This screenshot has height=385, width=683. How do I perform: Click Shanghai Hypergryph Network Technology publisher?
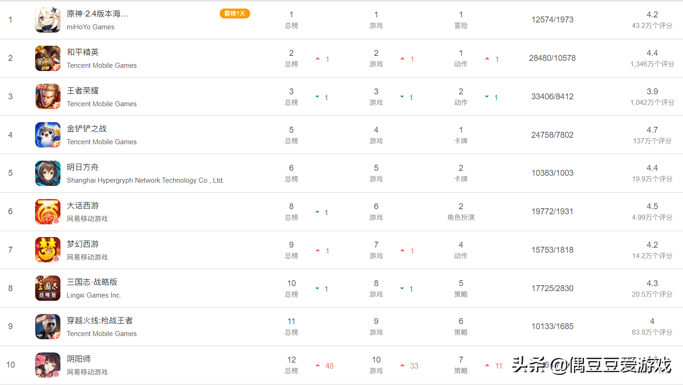pos(145,180)
